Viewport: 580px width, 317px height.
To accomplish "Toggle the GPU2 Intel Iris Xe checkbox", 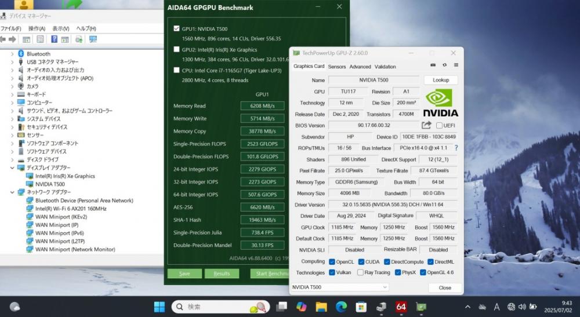I will click(x=176, y=49).
